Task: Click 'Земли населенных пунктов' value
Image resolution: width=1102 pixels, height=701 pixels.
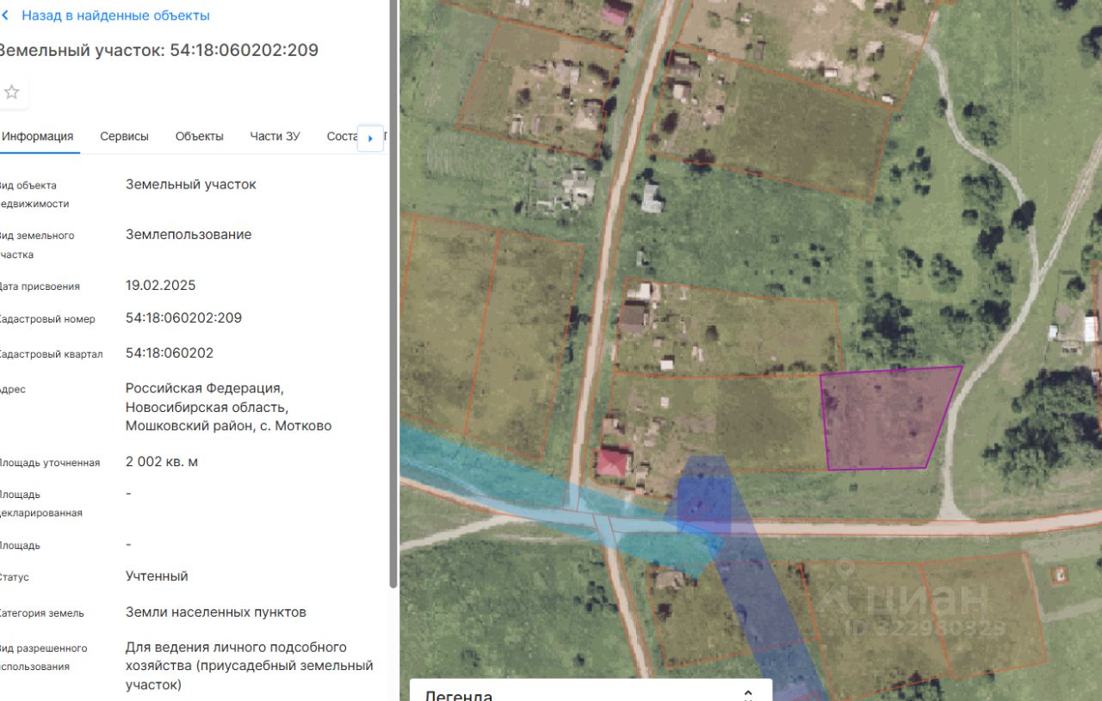Action: (216, 612)
